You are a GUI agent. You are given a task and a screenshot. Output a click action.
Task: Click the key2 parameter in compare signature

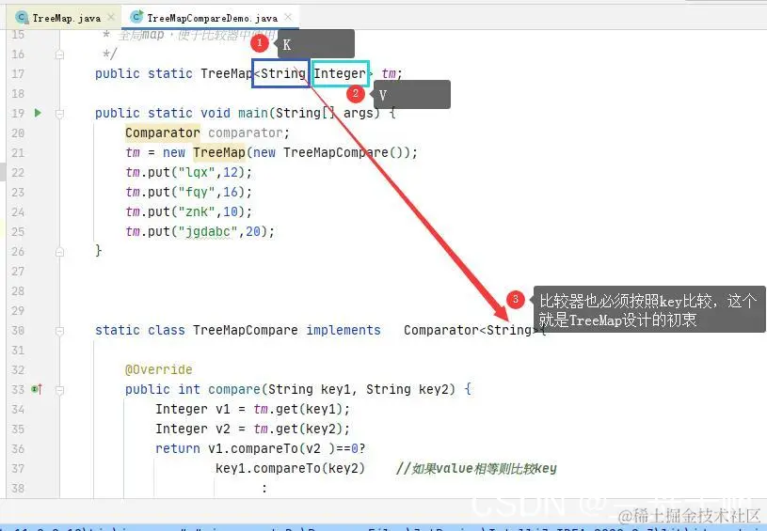(x=434, y=389)
